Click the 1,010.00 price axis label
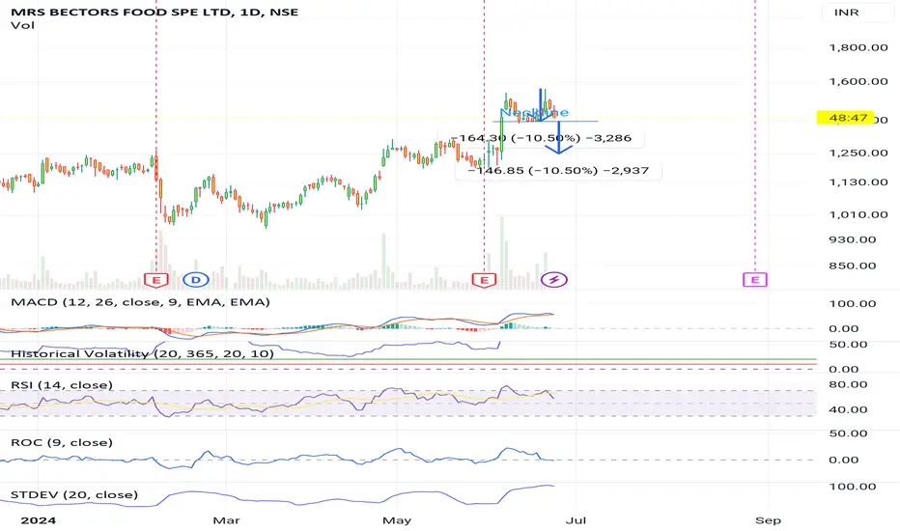This screenshot has height=531, width=900. [858, 214]
